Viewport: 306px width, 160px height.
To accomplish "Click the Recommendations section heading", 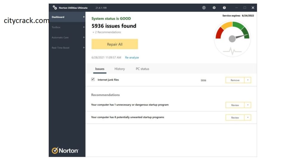I will pyautogui.click(x=105, y=95).
